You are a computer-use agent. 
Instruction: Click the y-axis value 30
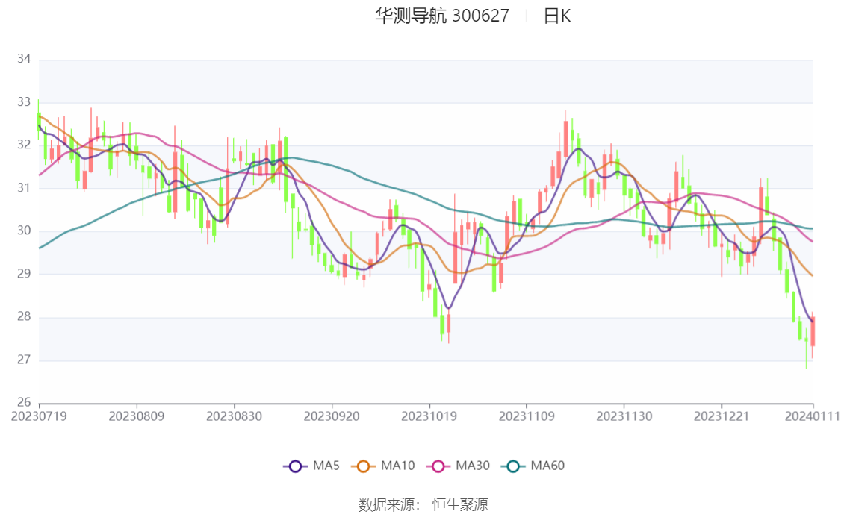click(x=24, y=231)
